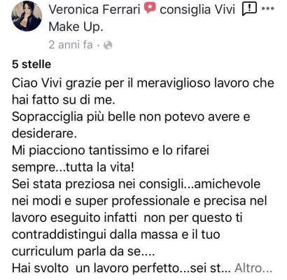Open the three-dot more options menu
287x280 pixels.
click(x=267, y=8)
